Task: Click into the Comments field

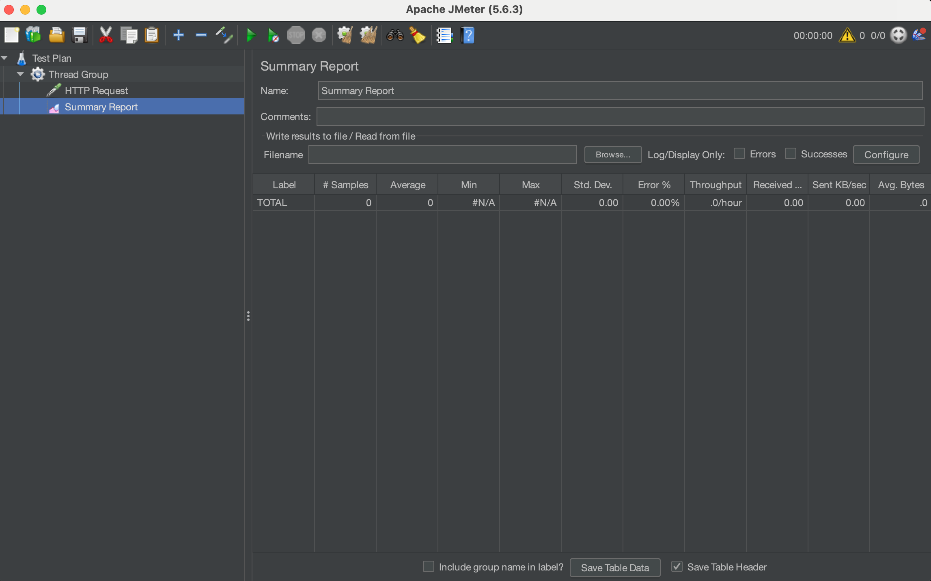Action: [620, 116]
